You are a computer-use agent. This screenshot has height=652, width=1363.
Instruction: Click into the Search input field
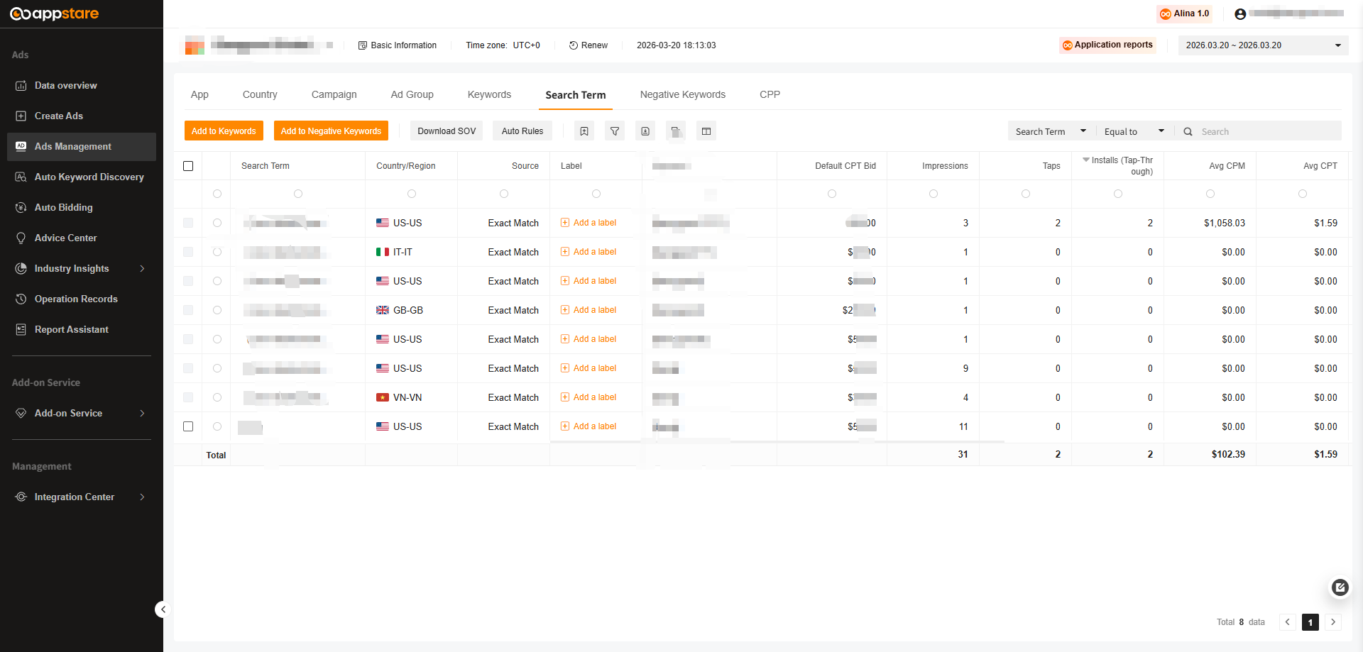[1267, 132]
